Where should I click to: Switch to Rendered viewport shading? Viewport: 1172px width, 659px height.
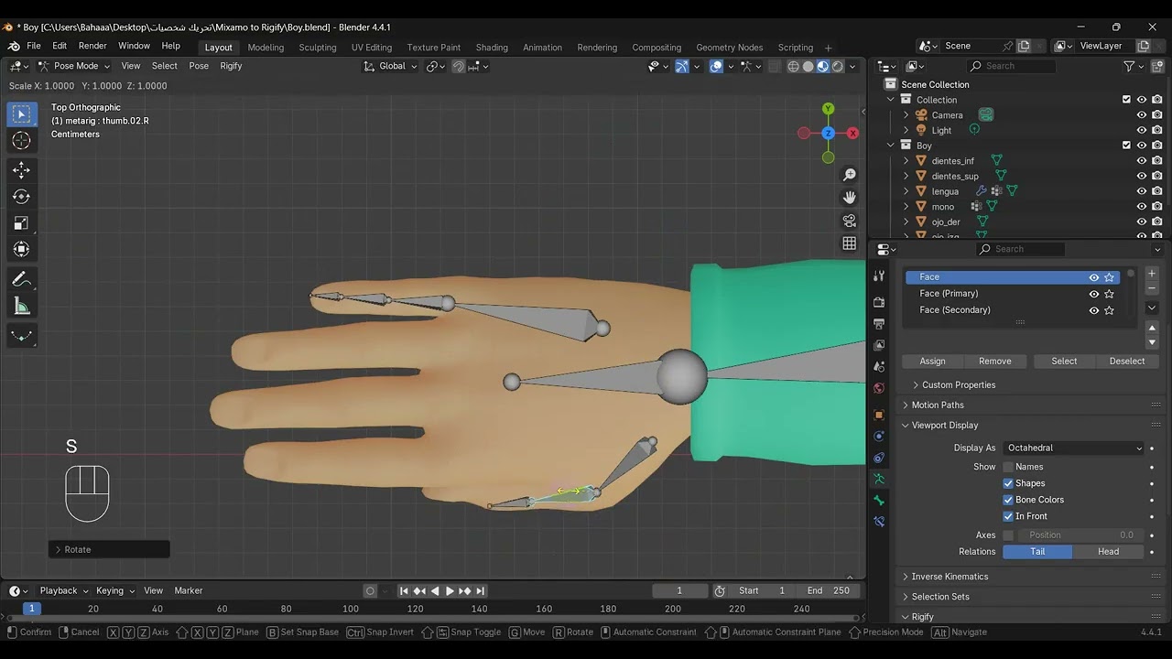tap(837, 66)
